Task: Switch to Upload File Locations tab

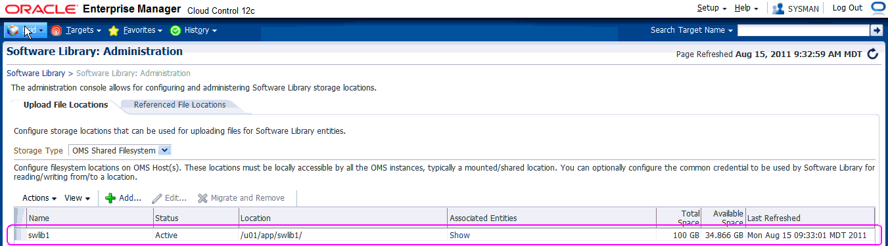Action: pyautogui.click(x=66, y=105)
